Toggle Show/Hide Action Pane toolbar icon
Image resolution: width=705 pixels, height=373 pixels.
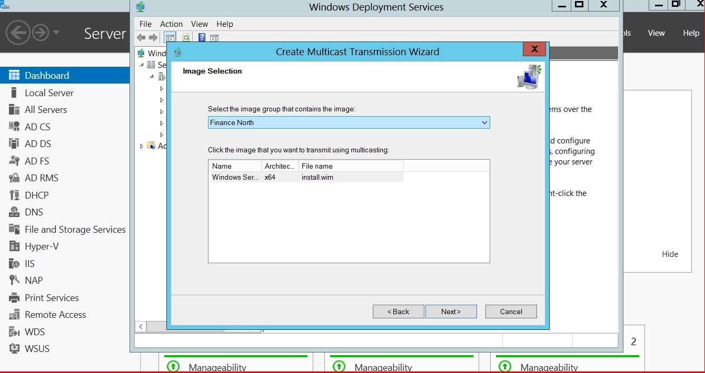coord(214,37)
